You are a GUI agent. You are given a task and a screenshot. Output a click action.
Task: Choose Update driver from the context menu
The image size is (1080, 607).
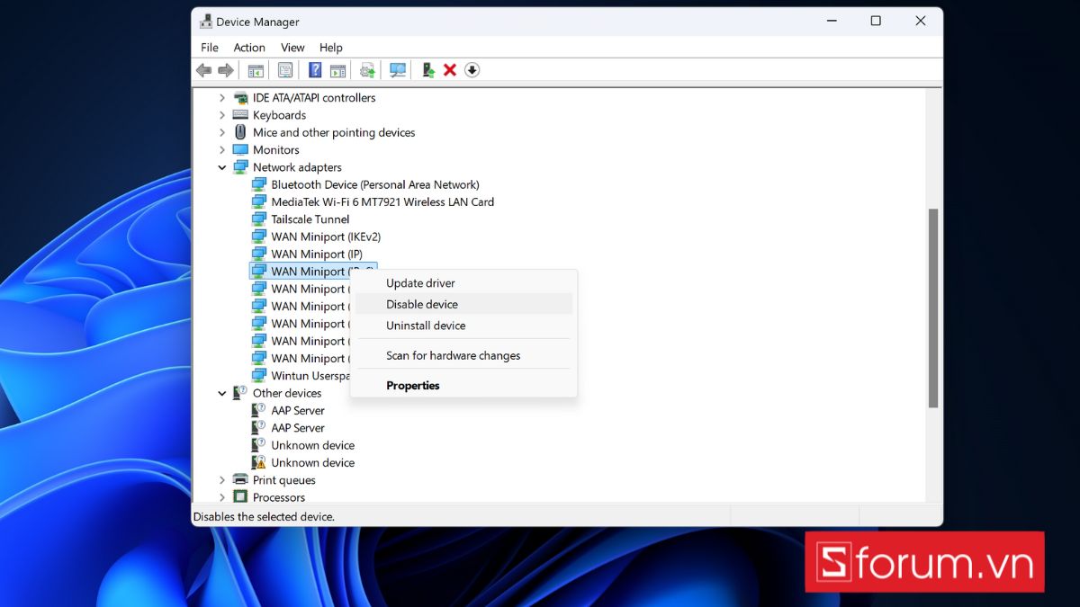(463, 282)
